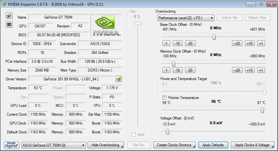The image size is (278, 151).
Task: Open driver profile settings icon next to Driver Version
Action: (119, 79)
